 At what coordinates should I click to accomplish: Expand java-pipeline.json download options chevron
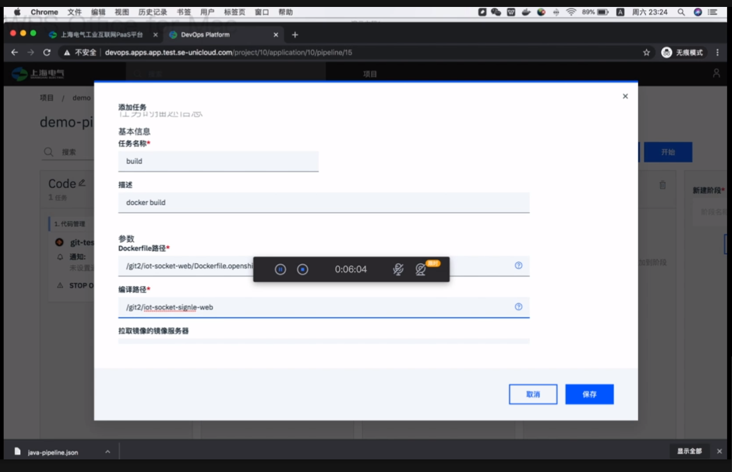click(107, 452)
